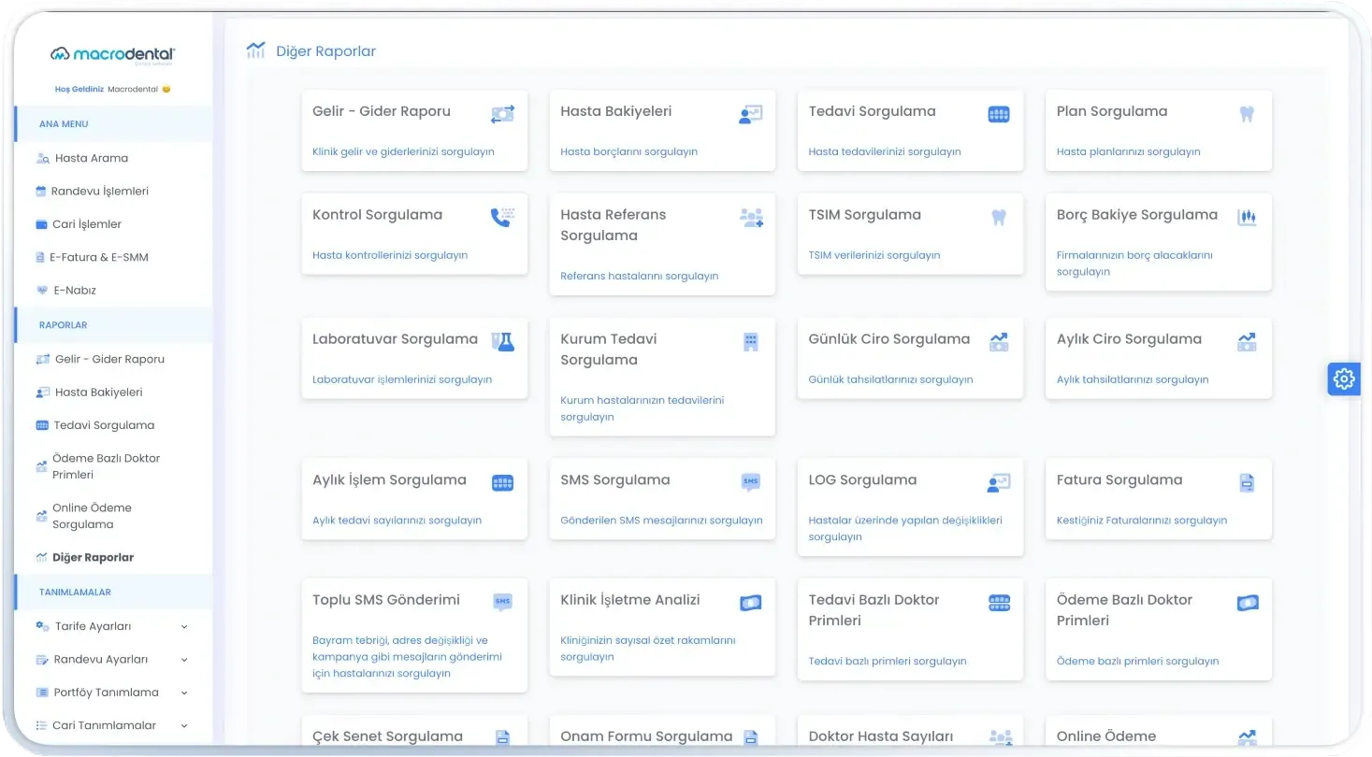The width and height of the screenshot is (1372, 757).
Task: Click 'Hasta borçlarını sorgulayın' link
Action: 628,151
